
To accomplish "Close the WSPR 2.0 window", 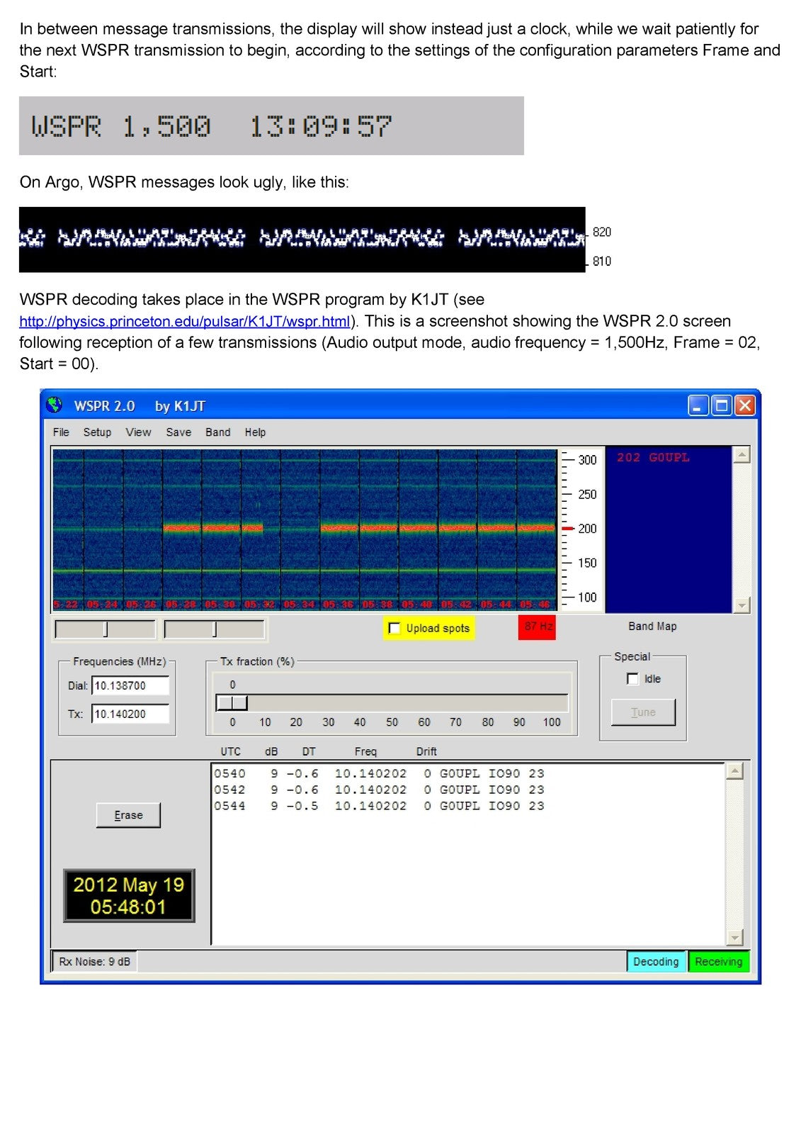I will [744, 406].
